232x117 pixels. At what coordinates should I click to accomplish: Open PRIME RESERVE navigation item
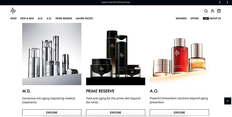pos(64,19)
